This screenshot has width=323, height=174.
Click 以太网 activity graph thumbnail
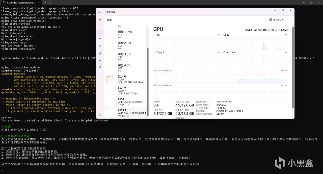111,79
